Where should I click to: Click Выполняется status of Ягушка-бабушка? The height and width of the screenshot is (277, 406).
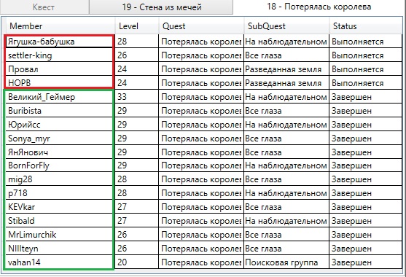pyautogui.click(x=366, y=42)
